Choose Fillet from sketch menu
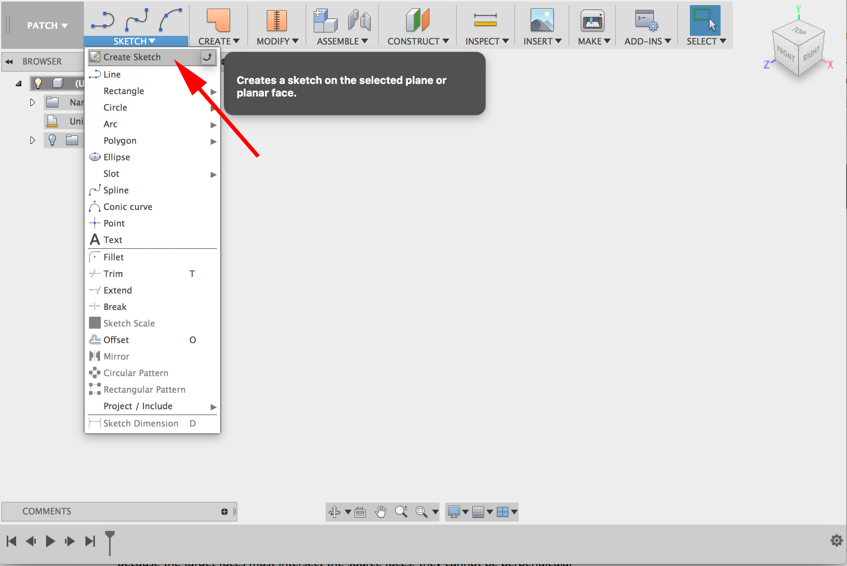Screen dimensions: 847x566 [152, 257]
